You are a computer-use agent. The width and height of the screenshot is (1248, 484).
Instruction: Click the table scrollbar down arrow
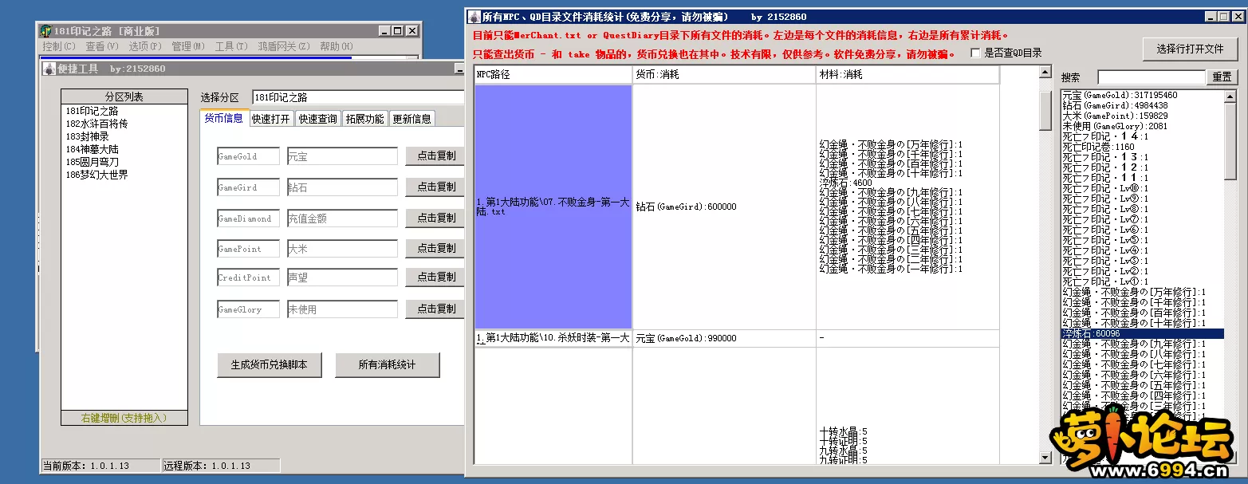(x=1045, y=458)
